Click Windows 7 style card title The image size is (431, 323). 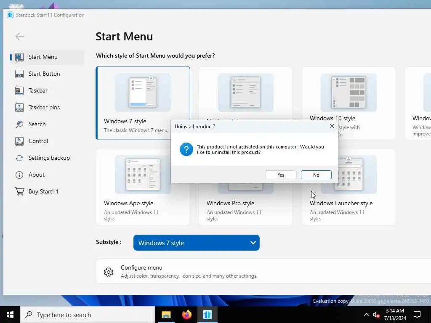click(125, 121)
